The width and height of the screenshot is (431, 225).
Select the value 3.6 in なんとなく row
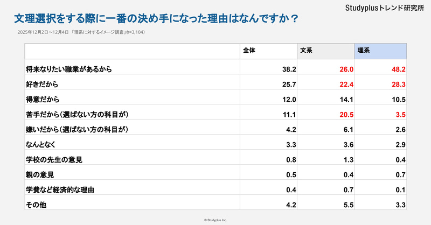pyautogui.click(x=348, y=145)
